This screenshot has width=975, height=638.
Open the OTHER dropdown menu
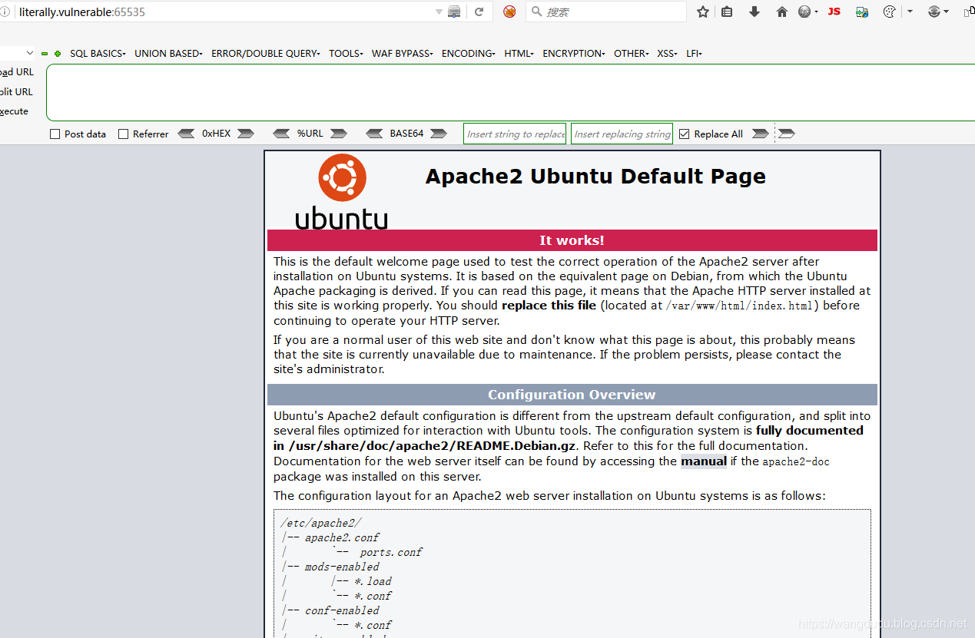[x=631, y=54]
